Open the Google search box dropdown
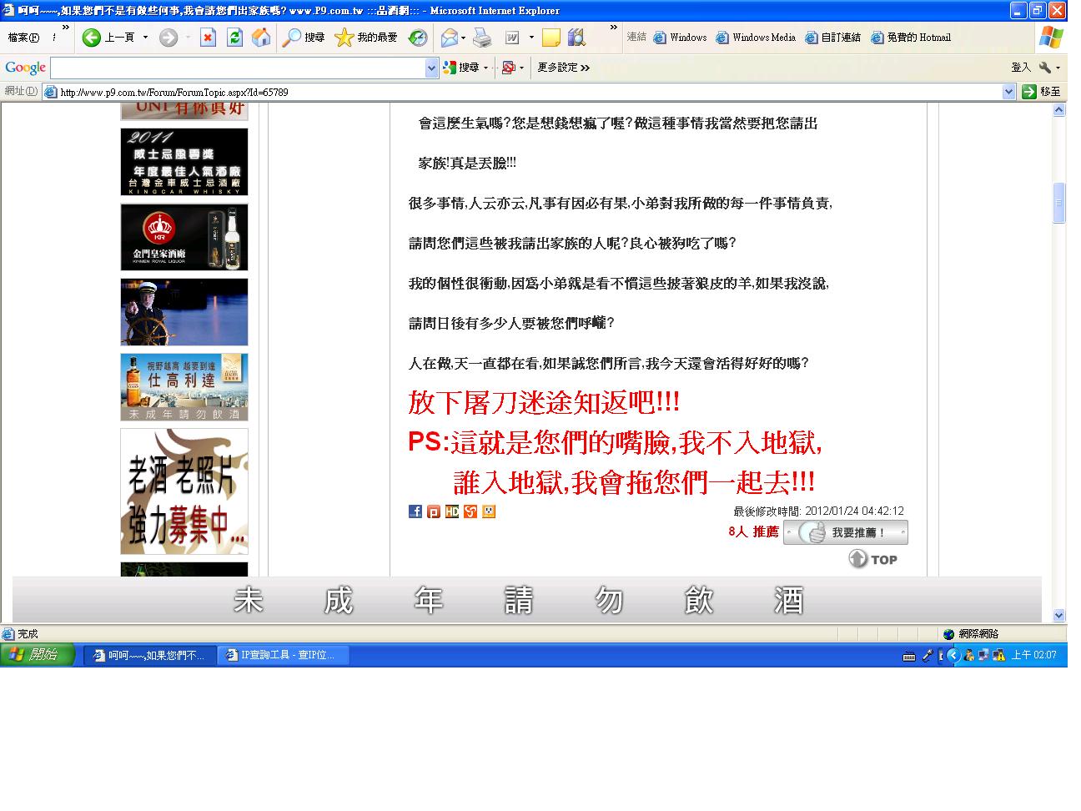This screenshot has height=811, width=1081. 431,68
